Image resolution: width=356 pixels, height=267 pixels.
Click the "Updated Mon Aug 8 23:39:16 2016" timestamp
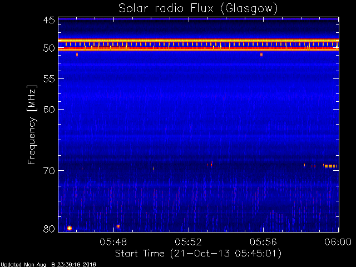click(48, 265)
